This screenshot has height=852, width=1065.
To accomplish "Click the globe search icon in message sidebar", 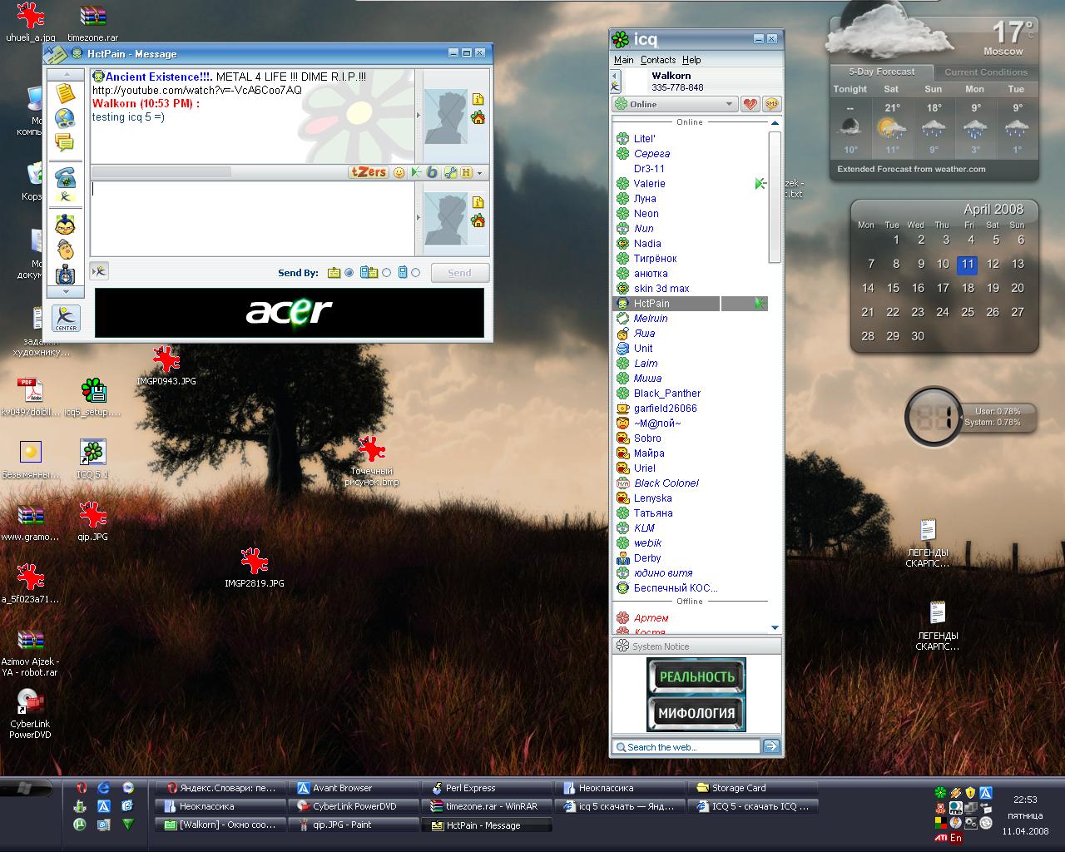I will click(65, 118).
